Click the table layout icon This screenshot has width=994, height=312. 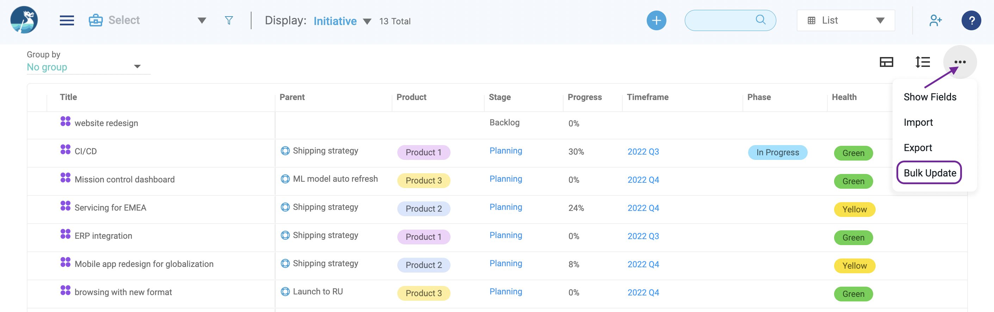[886, 62]
